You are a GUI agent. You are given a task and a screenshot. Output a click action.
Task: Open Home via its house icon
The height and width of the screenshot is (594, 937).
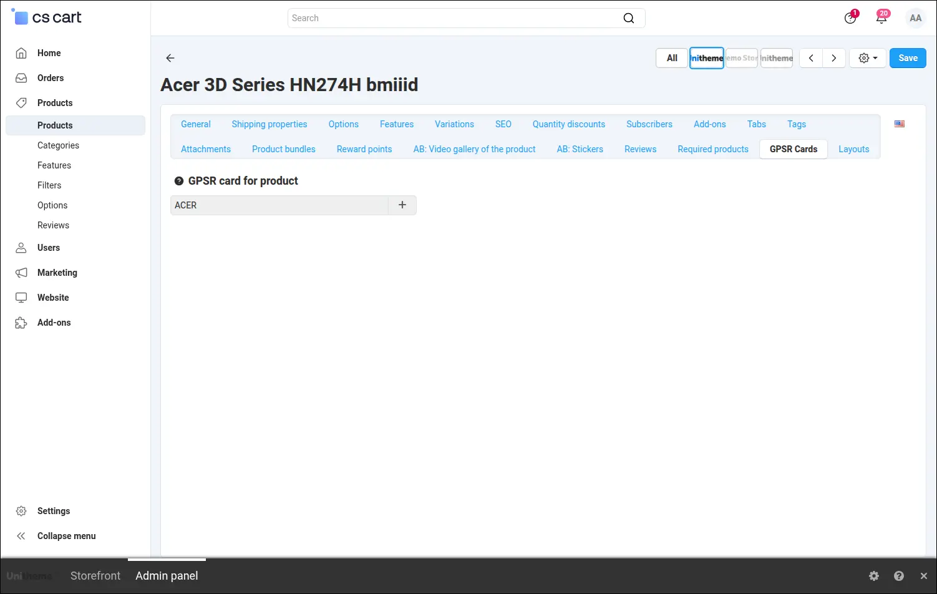coord(21,53)
